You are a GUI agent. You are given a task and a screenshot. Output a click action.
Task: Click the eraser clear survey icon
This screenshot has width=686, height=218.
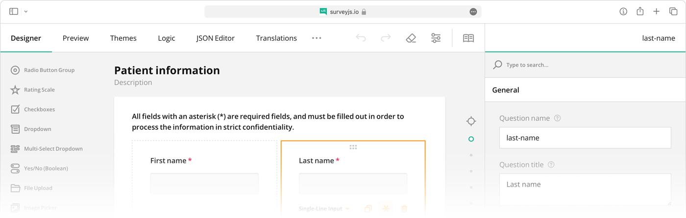click(x=411, y=38)
